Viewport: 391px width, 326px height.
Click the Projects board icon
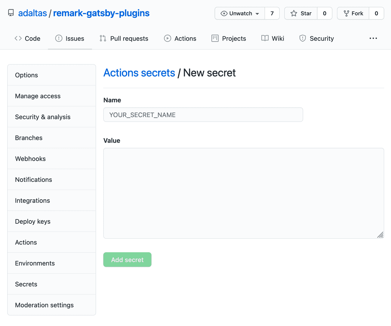215,38
